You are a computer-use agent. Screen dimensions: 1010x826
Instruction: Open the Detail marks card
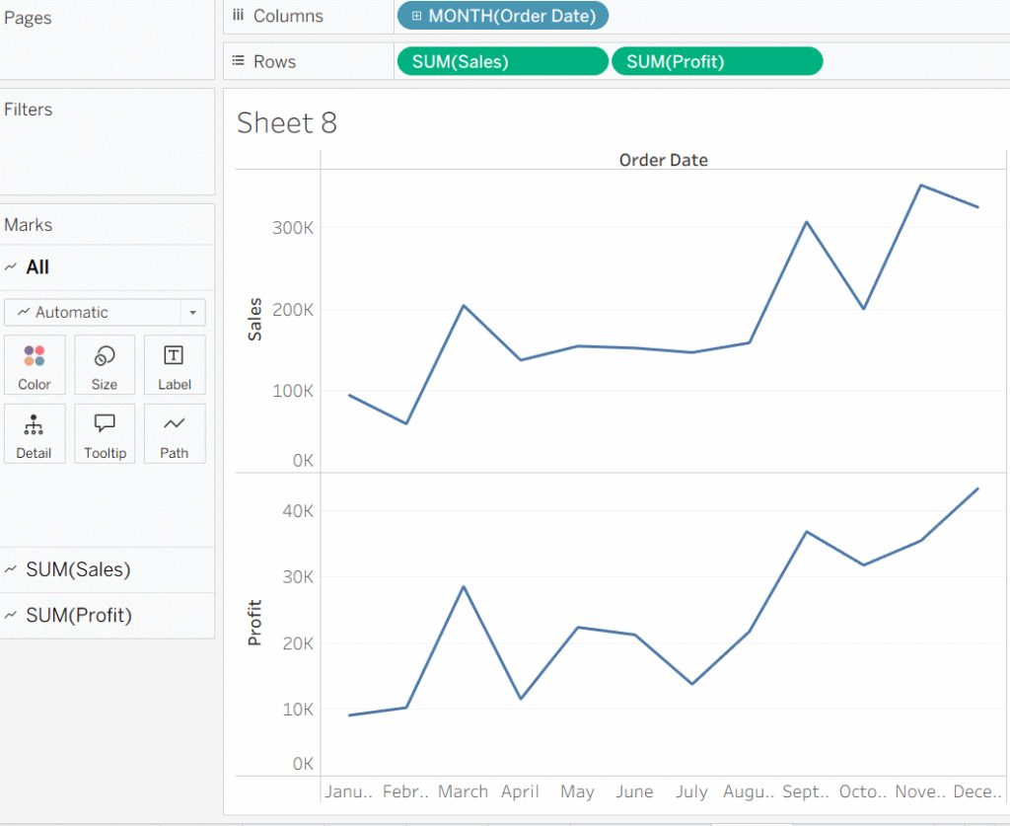(x=35, y=434)
